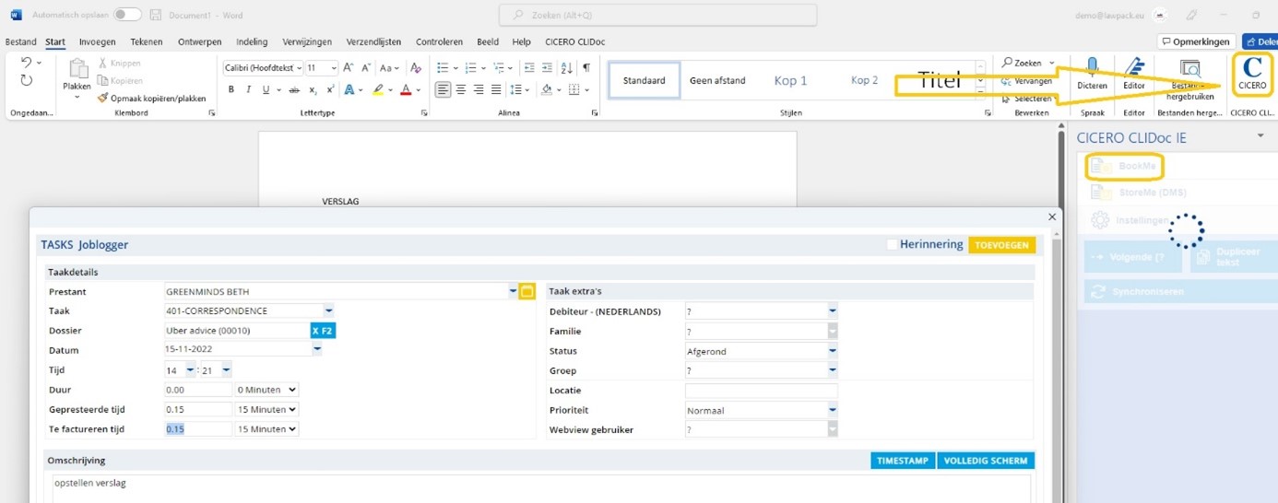Justify the paragraph text
The height and width of the screenshot is (503, 1278).
(x=496, y=89)
